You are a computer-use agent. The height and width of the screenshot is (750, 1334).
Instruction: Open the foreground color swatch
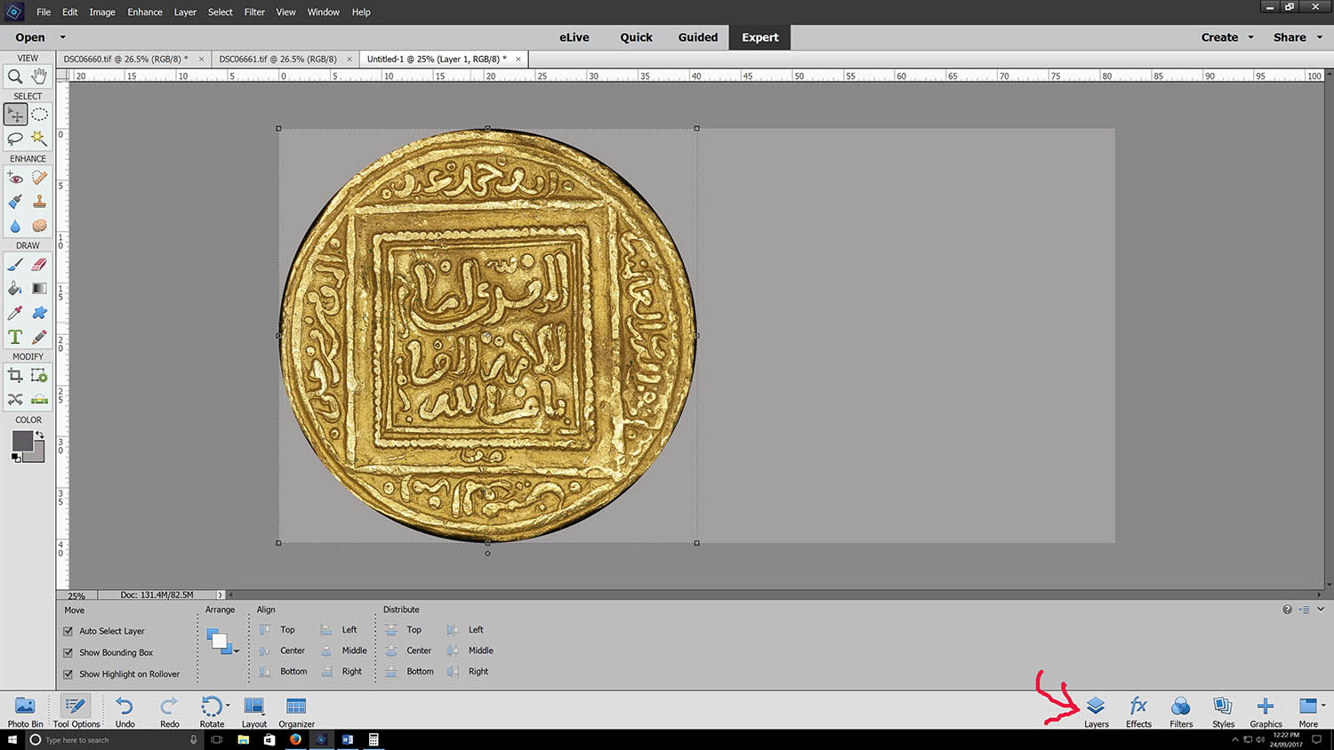click(22, 441)
